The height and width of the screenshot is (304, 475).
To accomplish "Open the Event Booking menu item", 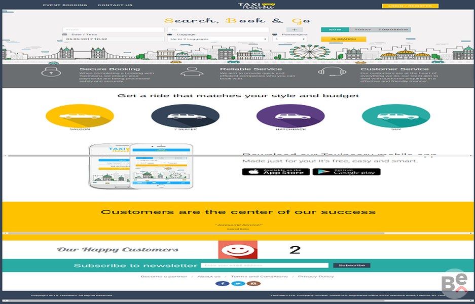I will point(65,6).
